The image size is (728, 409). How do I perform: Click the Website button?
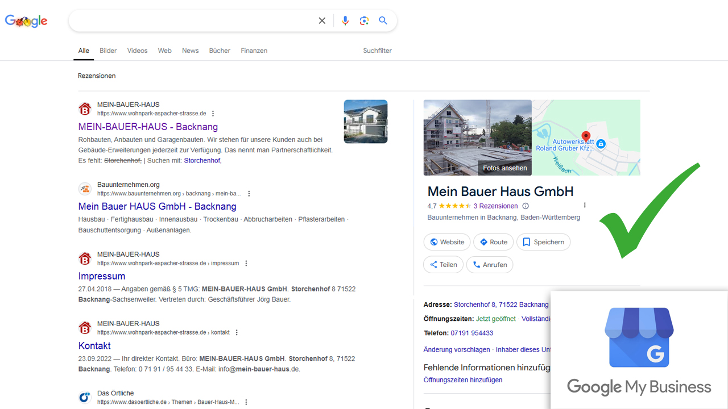click(447, 242)
